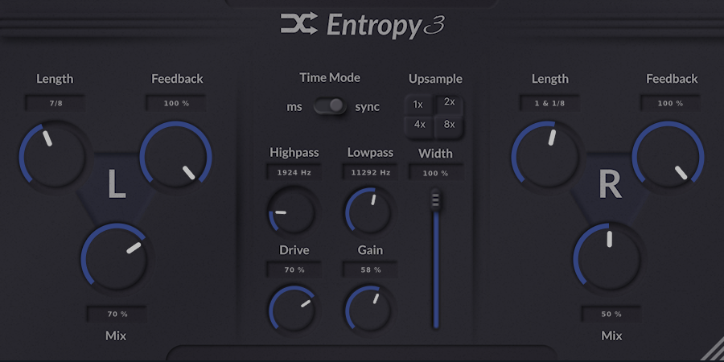Screen dimensions: 724x362
Task: Click the Width value field 100 %
Action: point(435,173)
